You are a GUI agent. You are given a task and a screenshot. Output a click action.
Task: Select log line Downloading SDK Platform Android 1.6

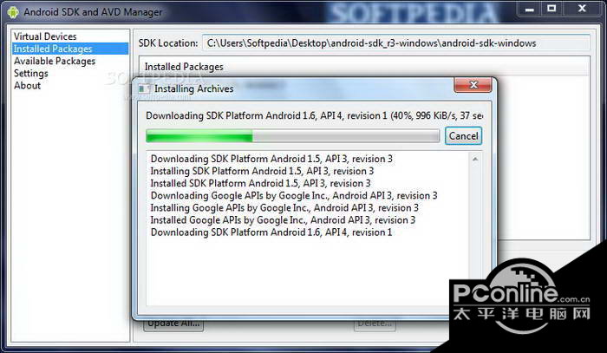point(271,232)
